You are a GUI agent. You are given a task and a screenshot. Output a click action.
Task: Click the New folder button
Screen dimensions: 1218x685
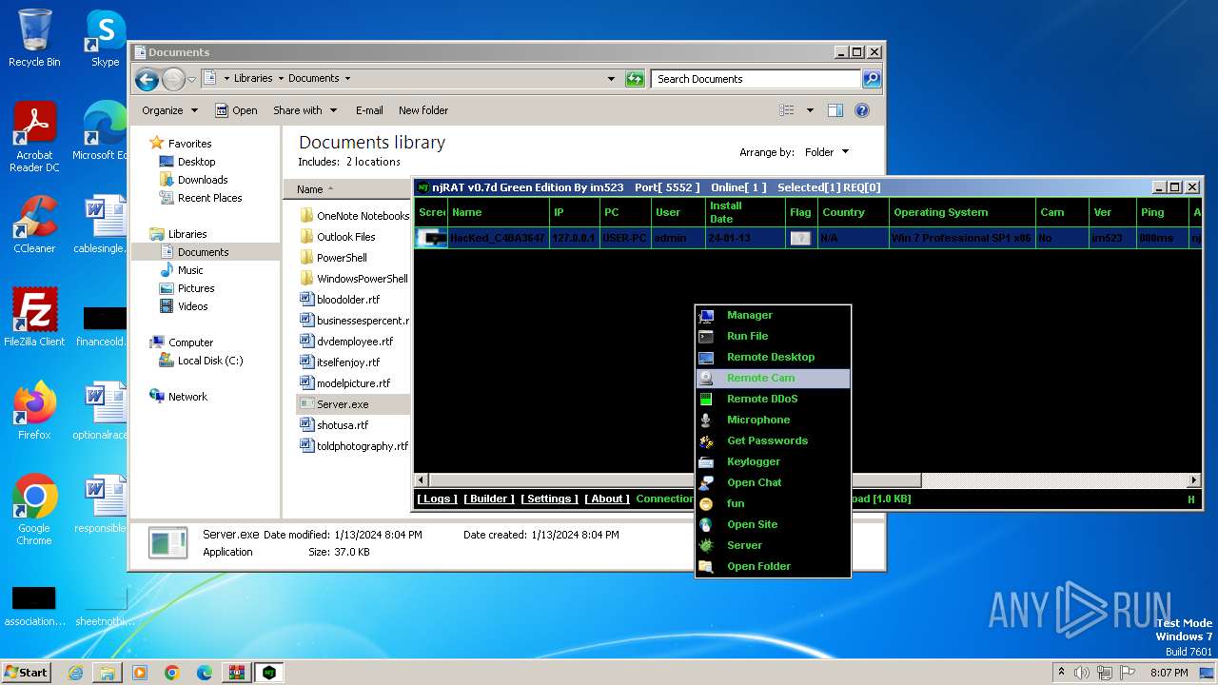tap(423, 110)
